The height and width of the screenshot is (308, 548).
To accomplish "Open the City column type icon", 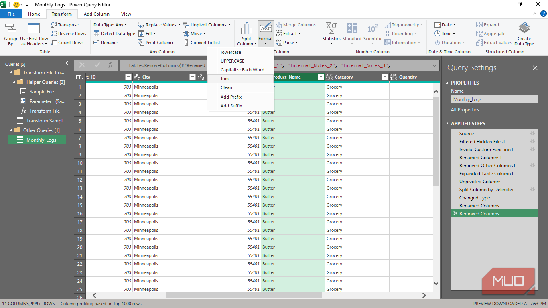I will point(137,77).
